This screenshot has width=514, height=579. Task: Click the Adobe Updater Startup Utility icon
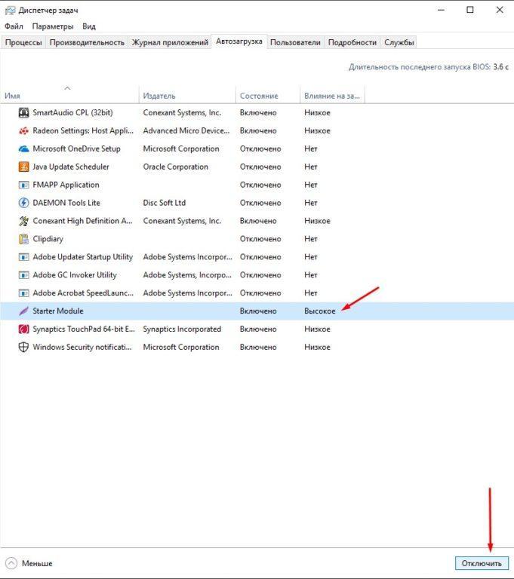click(x=23, y=257)
